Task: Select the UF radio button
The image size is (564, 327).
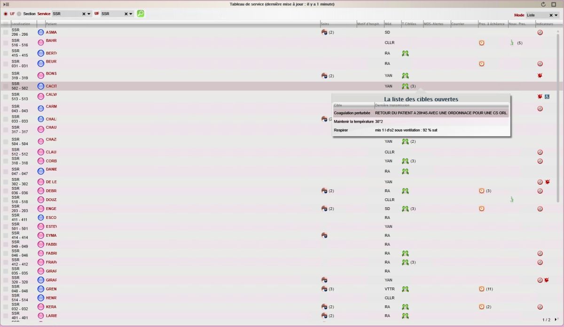Action: click(x=6, y=14)
